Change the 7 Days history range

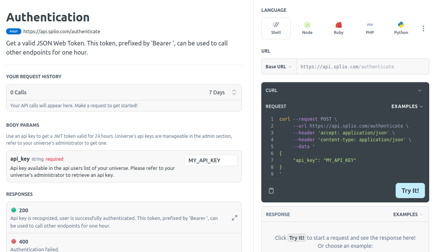(x=222, y=92)
